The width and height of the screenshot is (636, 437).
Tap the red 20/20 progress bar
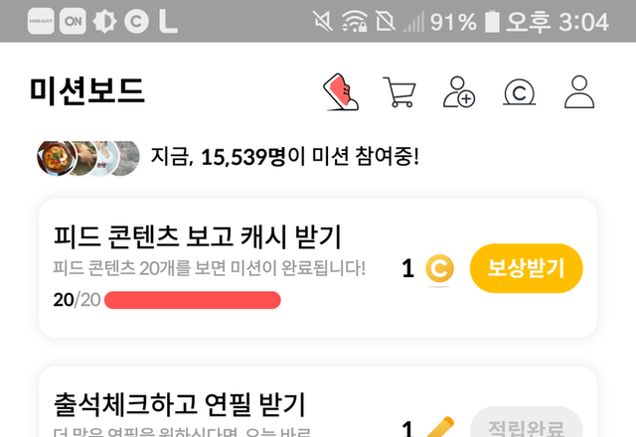click(192, 300)
